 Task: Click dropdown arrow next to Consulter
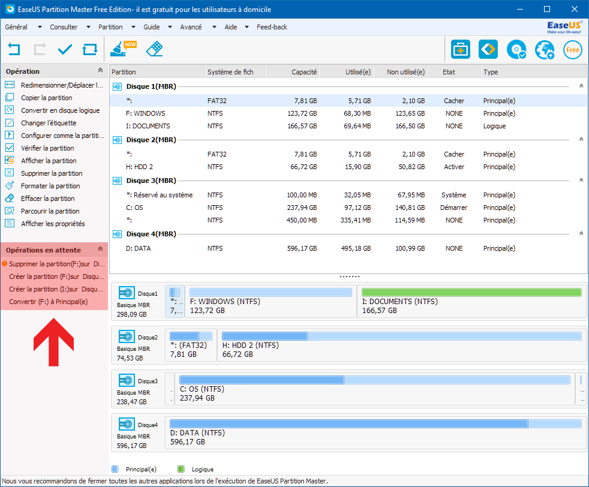point(88,27)
